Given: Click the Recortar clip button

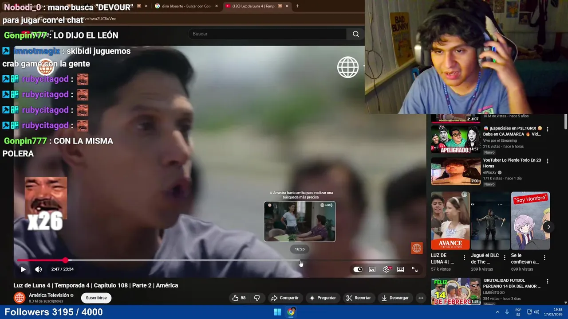Looking at the screenshot, I should (358, 298).
